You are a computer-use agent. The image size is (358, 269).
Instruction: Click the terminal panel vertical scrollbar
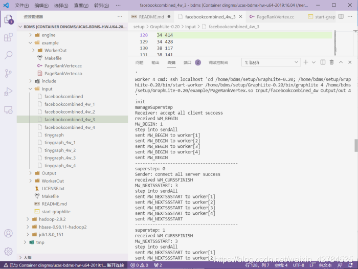(356, 145)
